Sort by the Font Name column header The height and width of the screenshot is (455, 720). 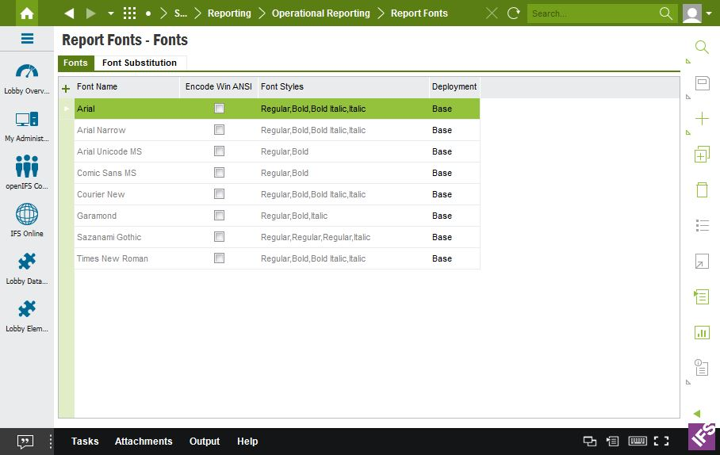pos(127,86)
